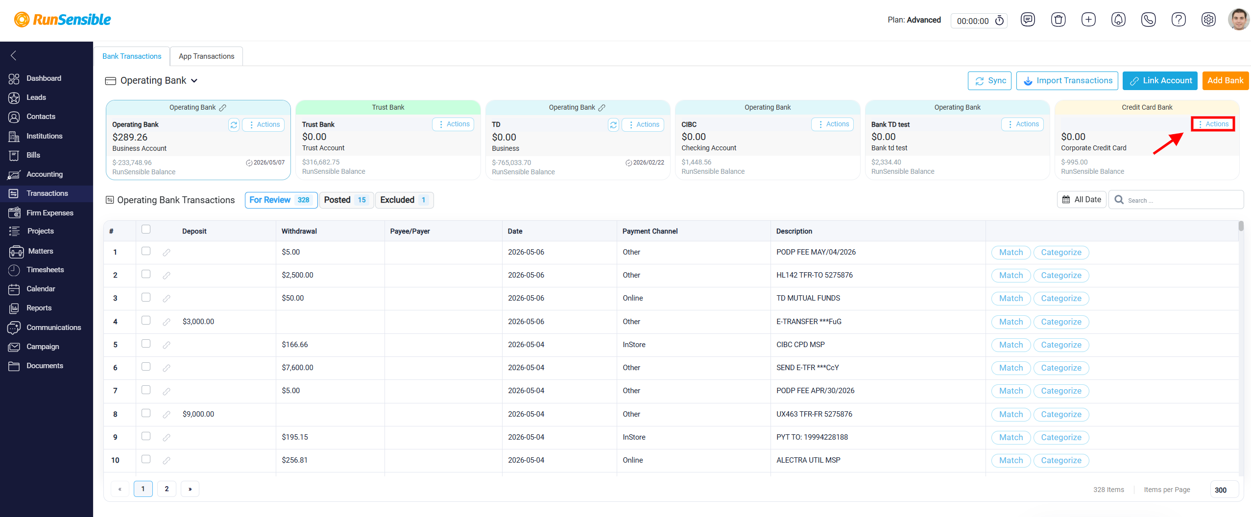
Task: Click Match for PODP FEE MAY/04/2026 row
Action: [x=1011, y=253]
